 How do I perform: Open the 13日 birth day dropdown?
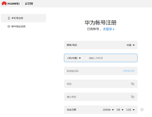(130, 110)
